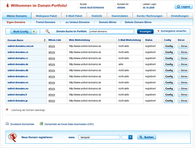Switch to the E-Mail-Paket tab
Viewport: 195px width, 148px height.
(74, 16)
